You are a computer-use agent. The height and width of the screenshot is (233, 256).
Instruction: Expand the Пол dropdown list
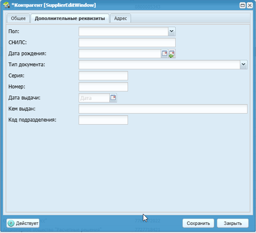pos(171,31)
